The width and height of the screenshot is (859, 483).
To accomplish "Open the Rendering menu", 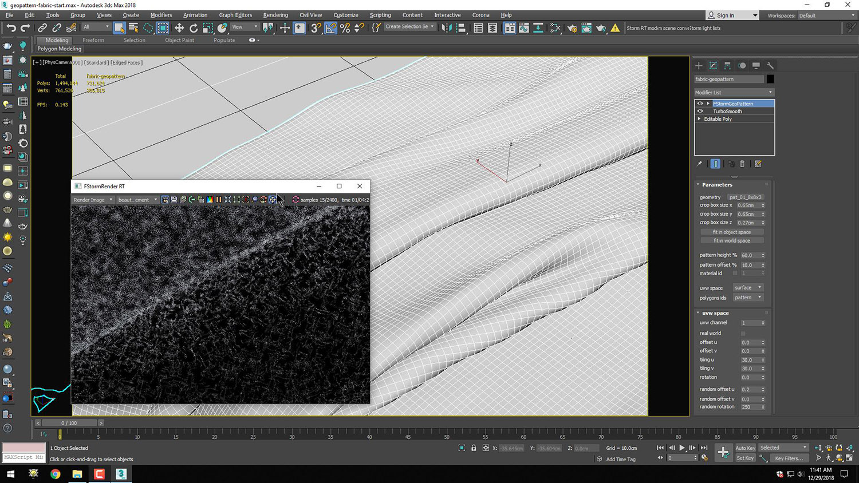I will point(275,15).
